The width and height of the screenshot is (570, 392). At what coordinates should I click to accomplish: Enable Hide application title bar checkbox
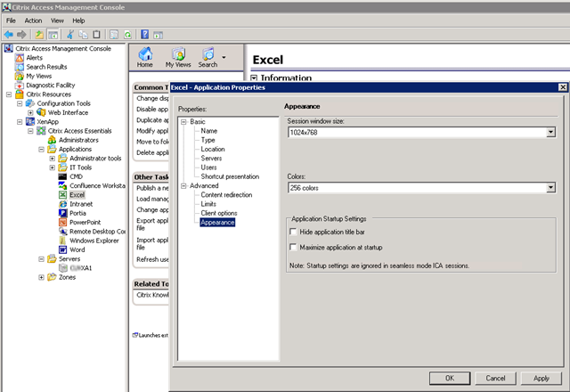point(293,232)
